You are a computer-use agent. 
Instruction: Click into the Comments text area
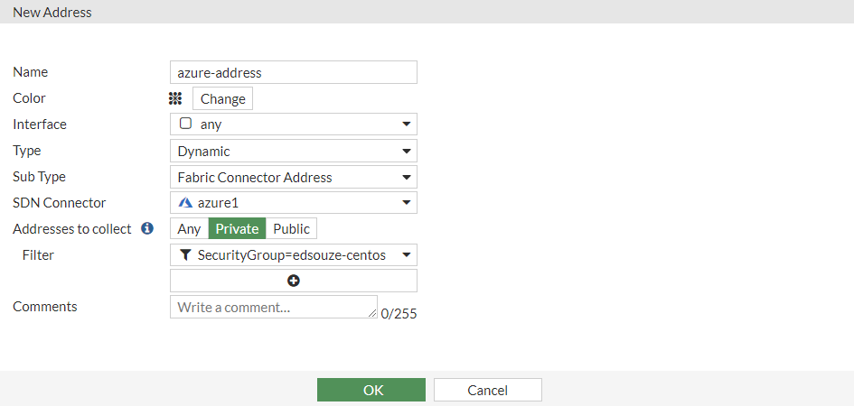coord(271,307)
